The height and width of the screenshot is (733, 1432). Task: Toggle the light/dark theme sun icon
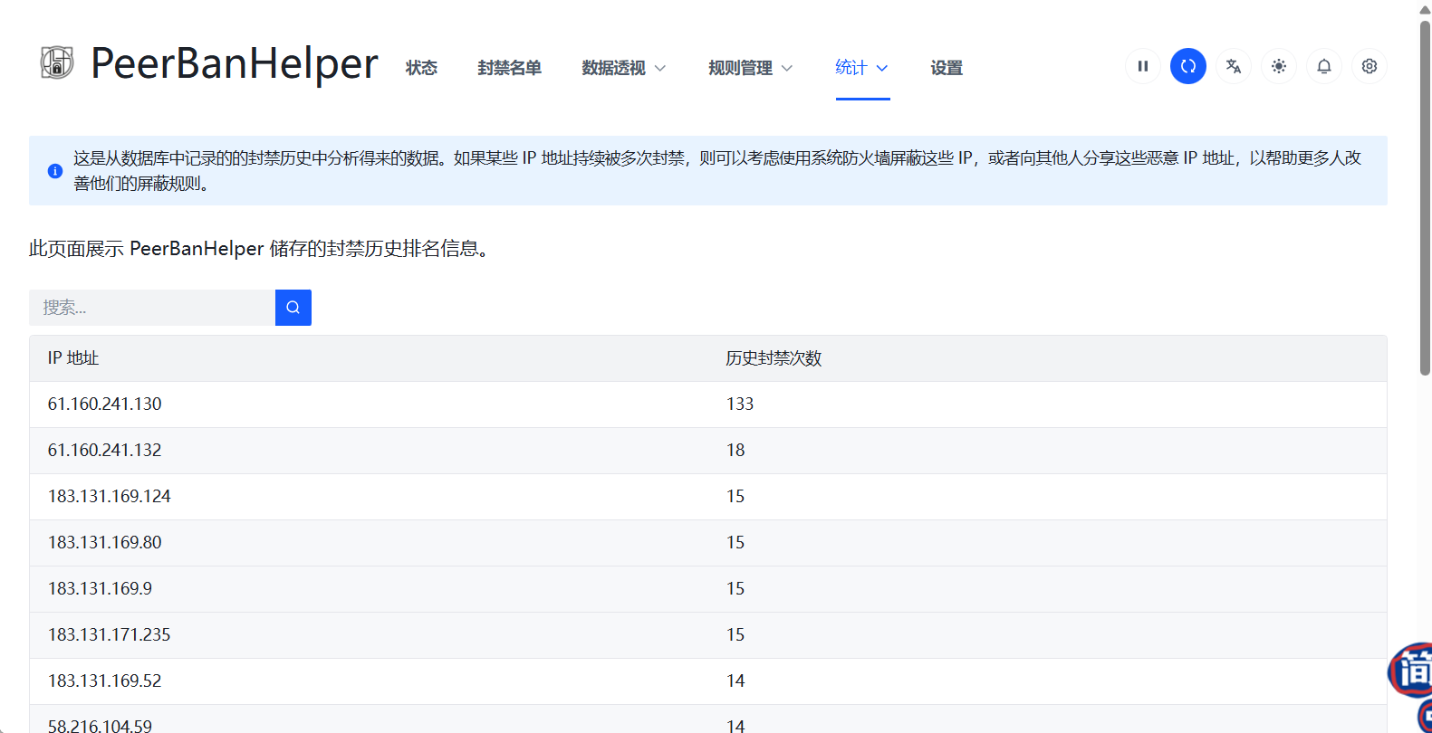pyautogui.click(x=1279, y=66)
